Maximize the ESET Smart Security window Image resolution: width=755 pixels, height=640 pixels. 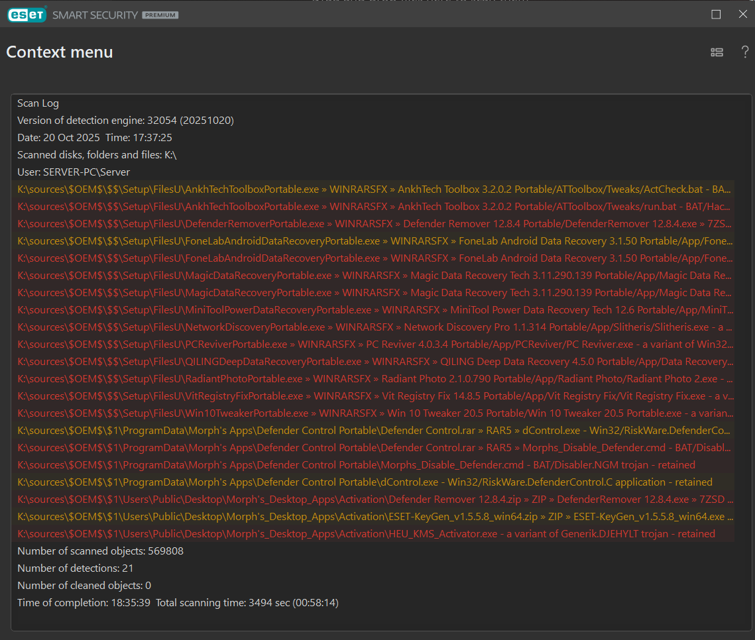[716, 15]
